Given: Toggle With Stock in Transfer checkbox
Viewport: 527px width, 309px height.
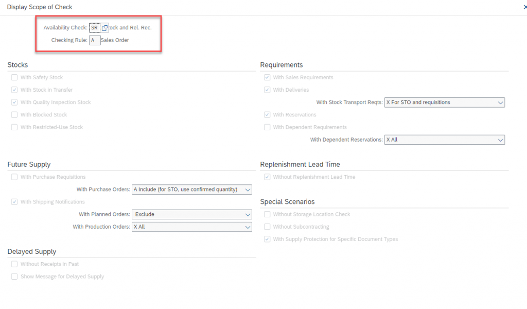Looking at the screenshot, I should coord(14,90).
